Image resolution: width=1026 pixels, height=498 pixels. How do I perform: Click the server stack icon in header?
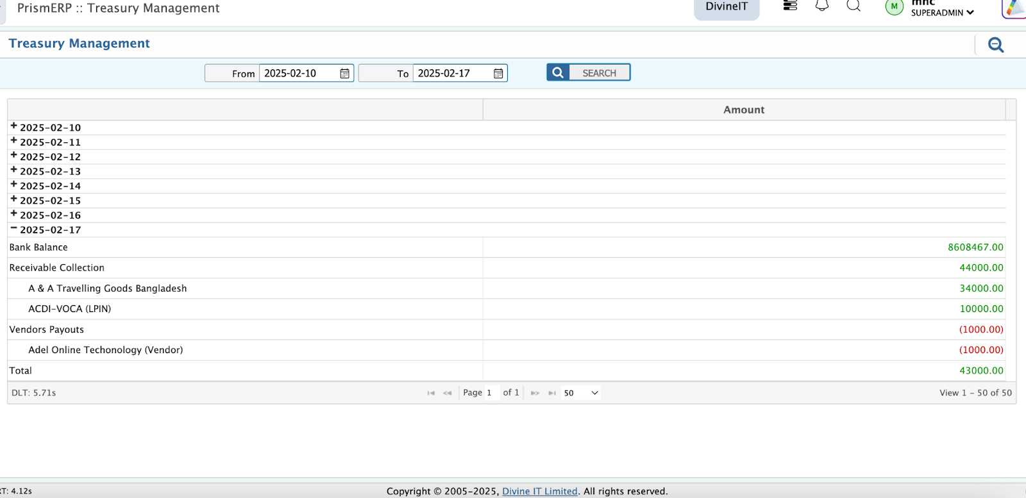[x=790, y=6]
